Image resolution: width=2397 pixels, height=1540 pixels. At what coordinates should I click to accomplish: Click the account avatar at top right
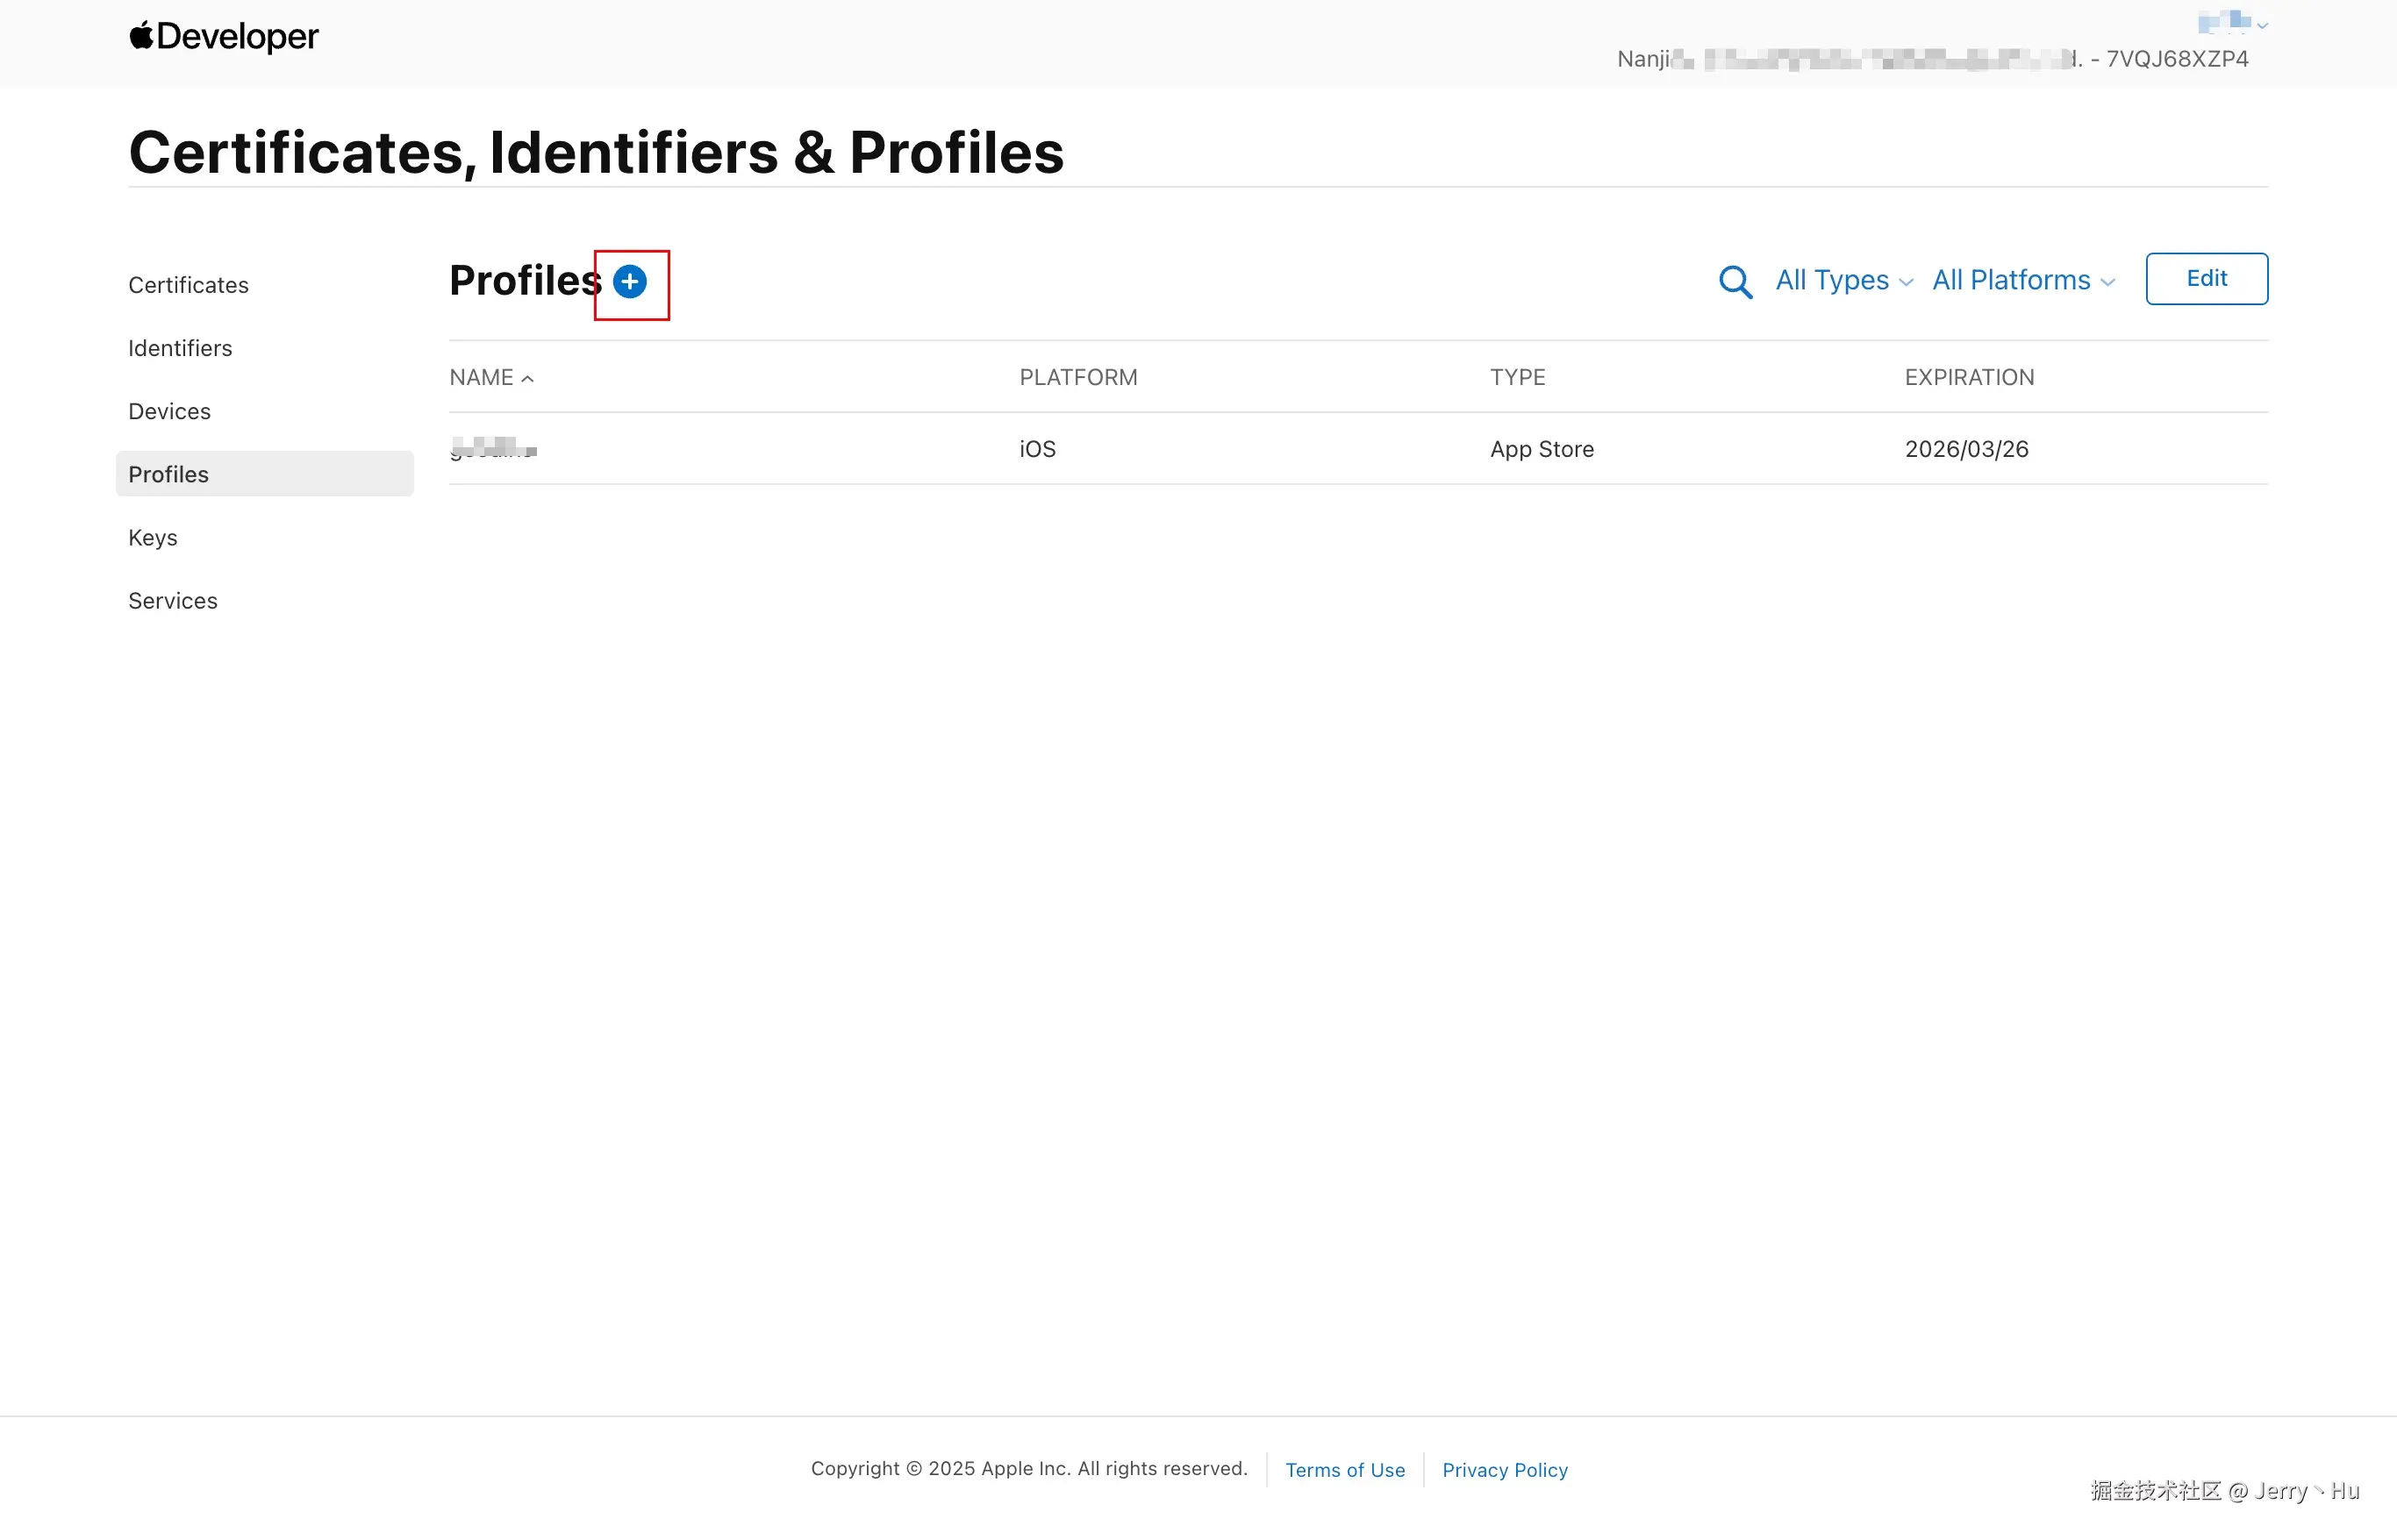coord(2223,22)
